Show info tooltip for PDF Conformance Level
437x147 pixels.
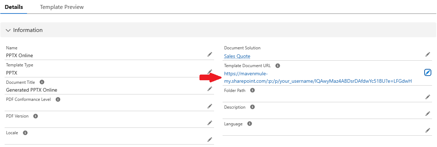pyautogui.click(x=58, y=99)
